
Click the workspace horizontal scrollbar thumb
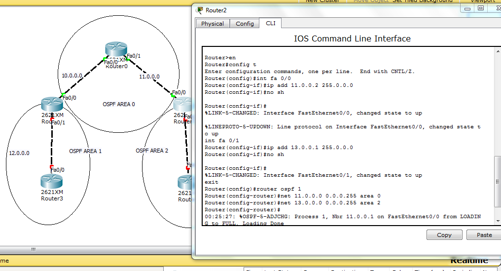point(33,249)
